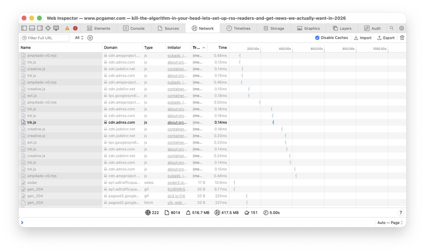
Task: Switch to the Console tab
Action: [134, 28]
